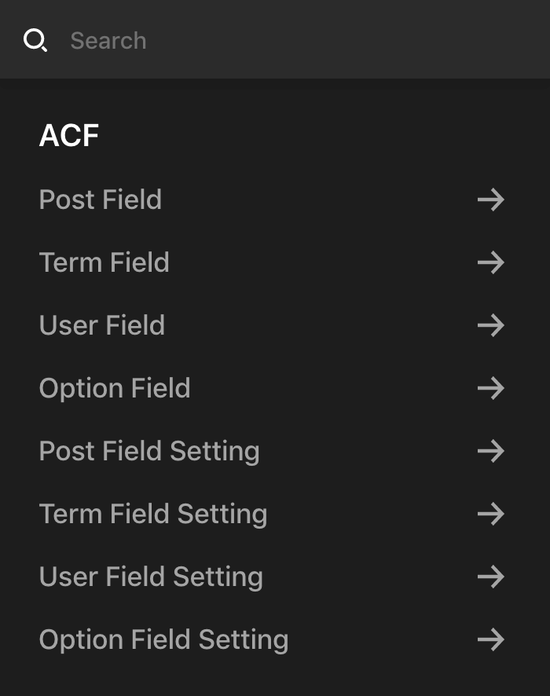Open Post Field Setting via arrow icon
The width and height of the screenshot is (550, 696).
point(490,451)
